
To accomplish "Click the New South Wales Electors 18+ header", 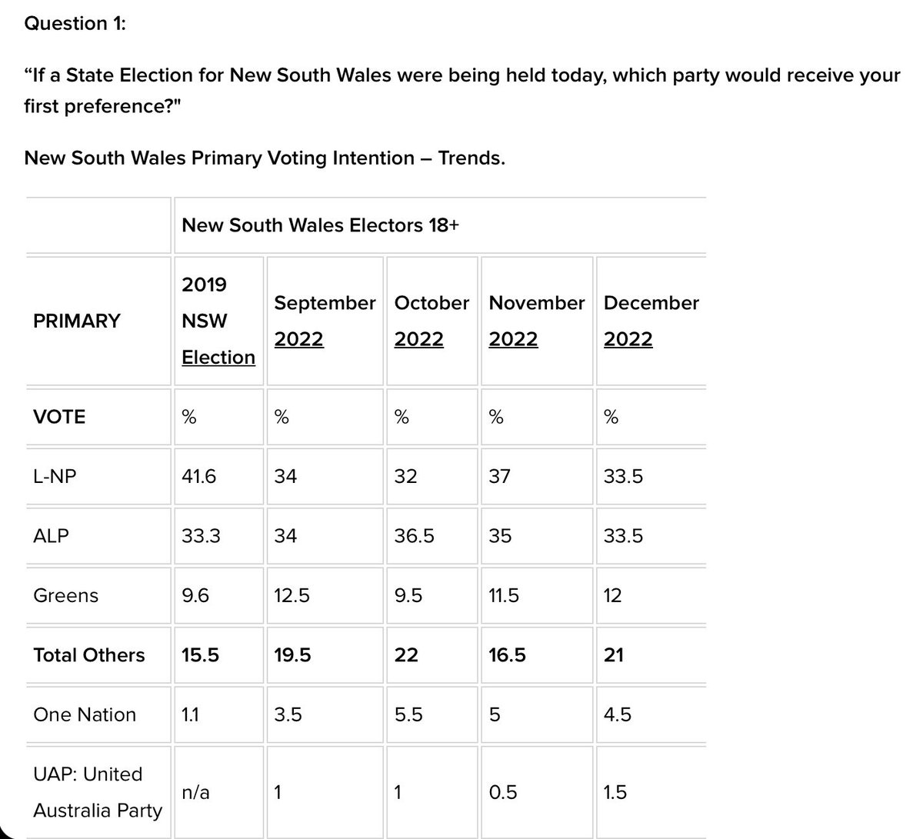I will [x=321, y=225].
